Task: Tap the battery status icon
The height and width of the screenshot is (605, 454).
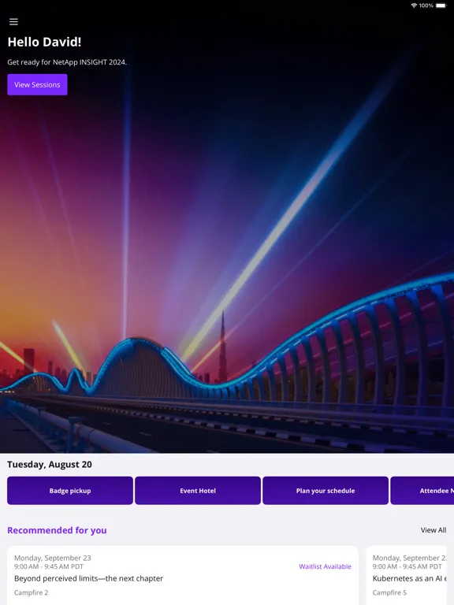Action: point(441,6)
